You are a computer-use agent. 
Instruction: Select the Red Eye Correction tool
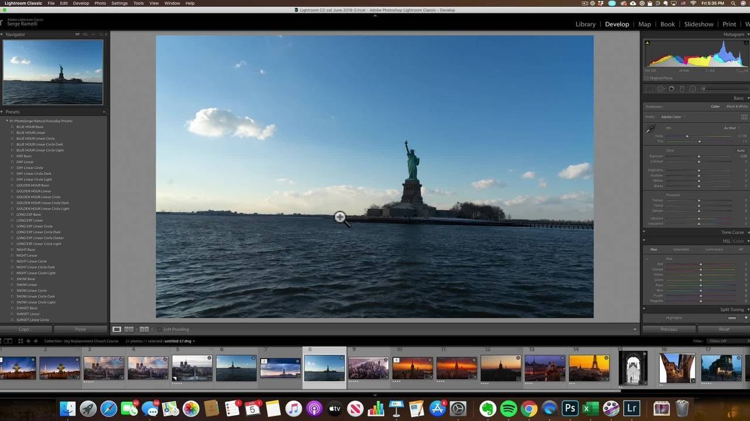pyautogui.click(x=671, y=89)
